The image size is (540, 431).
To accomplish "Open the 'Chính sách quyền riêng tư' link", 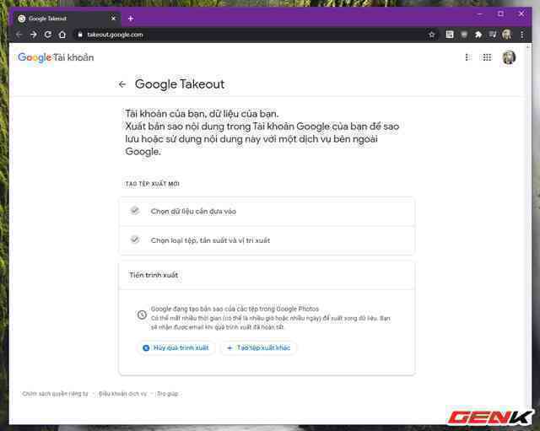I will tap(55, 394).
